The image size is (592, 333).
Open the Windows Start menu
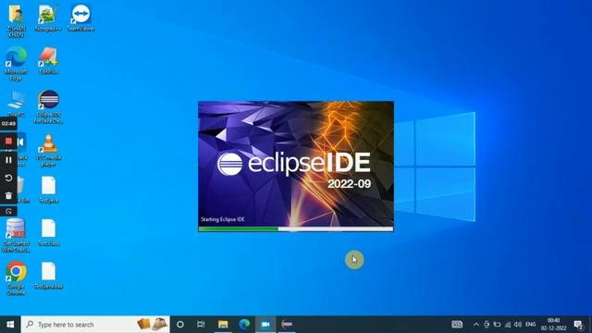point(10,325)
